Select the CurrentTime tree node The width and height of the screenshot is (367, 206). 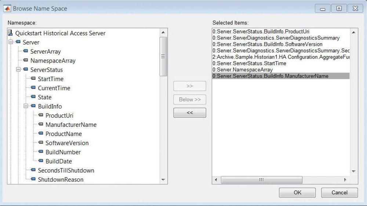54,88
